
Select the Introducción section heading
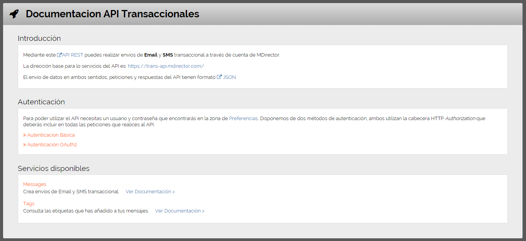(x=39, y=38)
